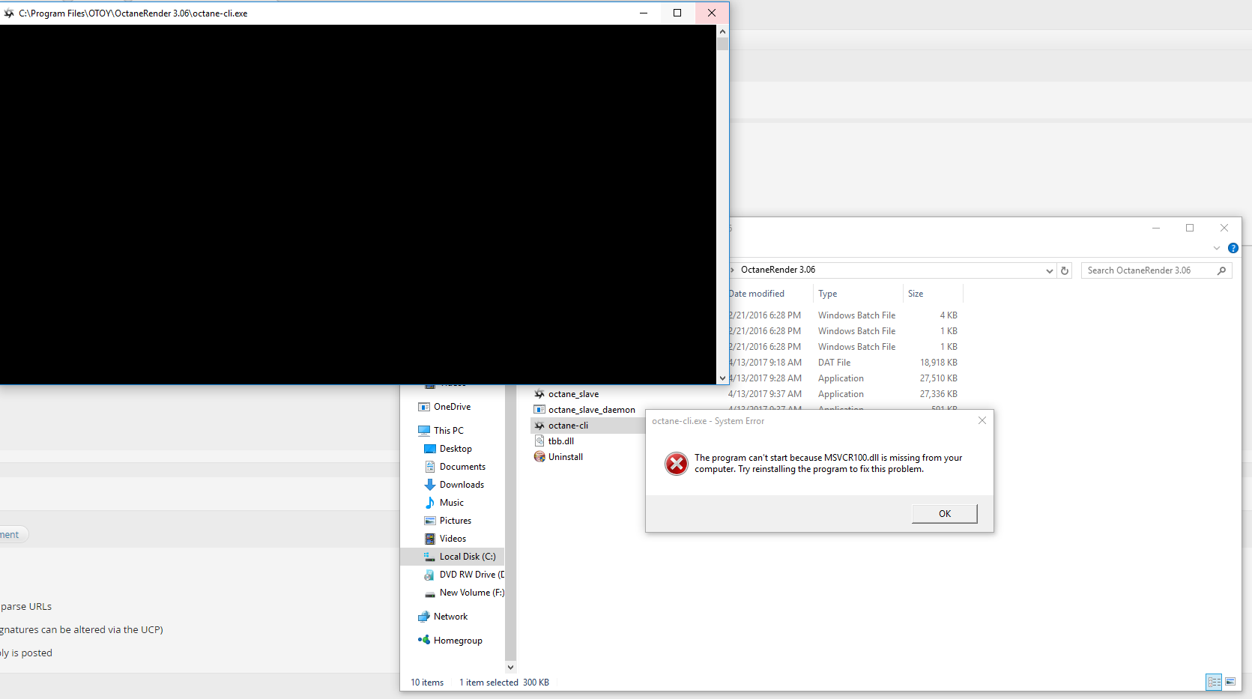
Task: Switch to large icons view layout
Action: tap(1230, 682)
